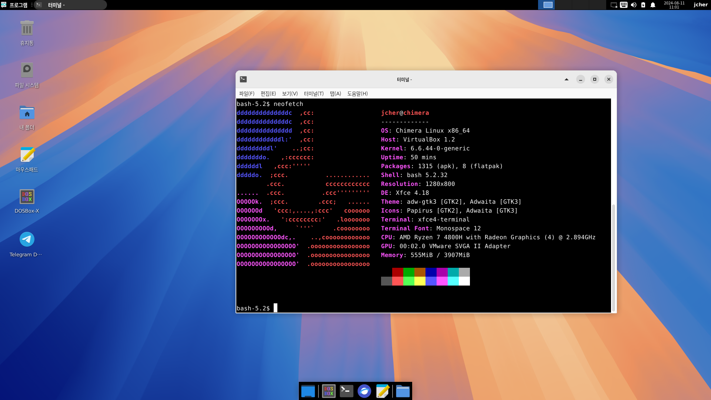
Task: Open the file manager folder in the dock
Action: (403, 391)
